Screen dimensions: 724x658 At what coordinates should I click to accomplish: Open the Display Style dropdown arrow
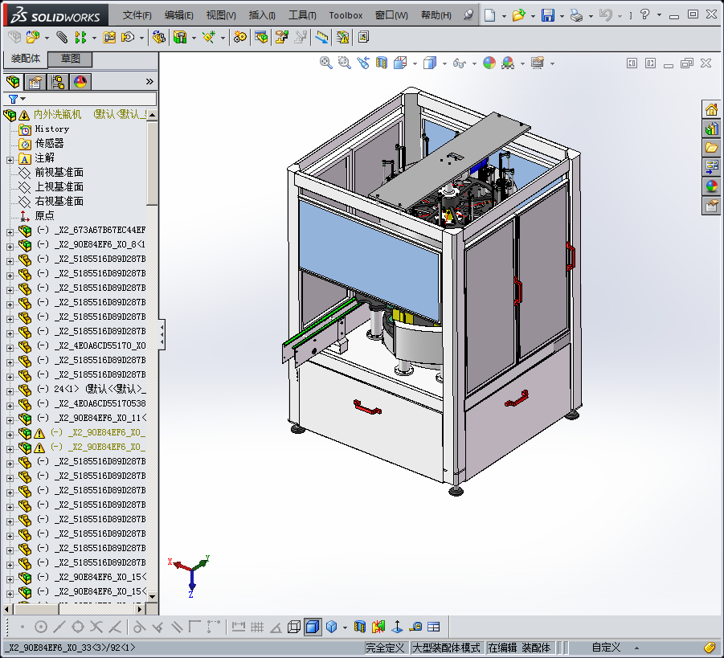[444, 63]
